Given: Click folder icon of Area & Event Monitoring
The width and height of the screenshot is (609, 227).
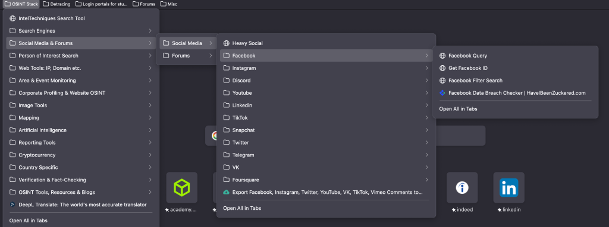Looking at the screenshot, I should pyautogui.click(x=12, y=80).
